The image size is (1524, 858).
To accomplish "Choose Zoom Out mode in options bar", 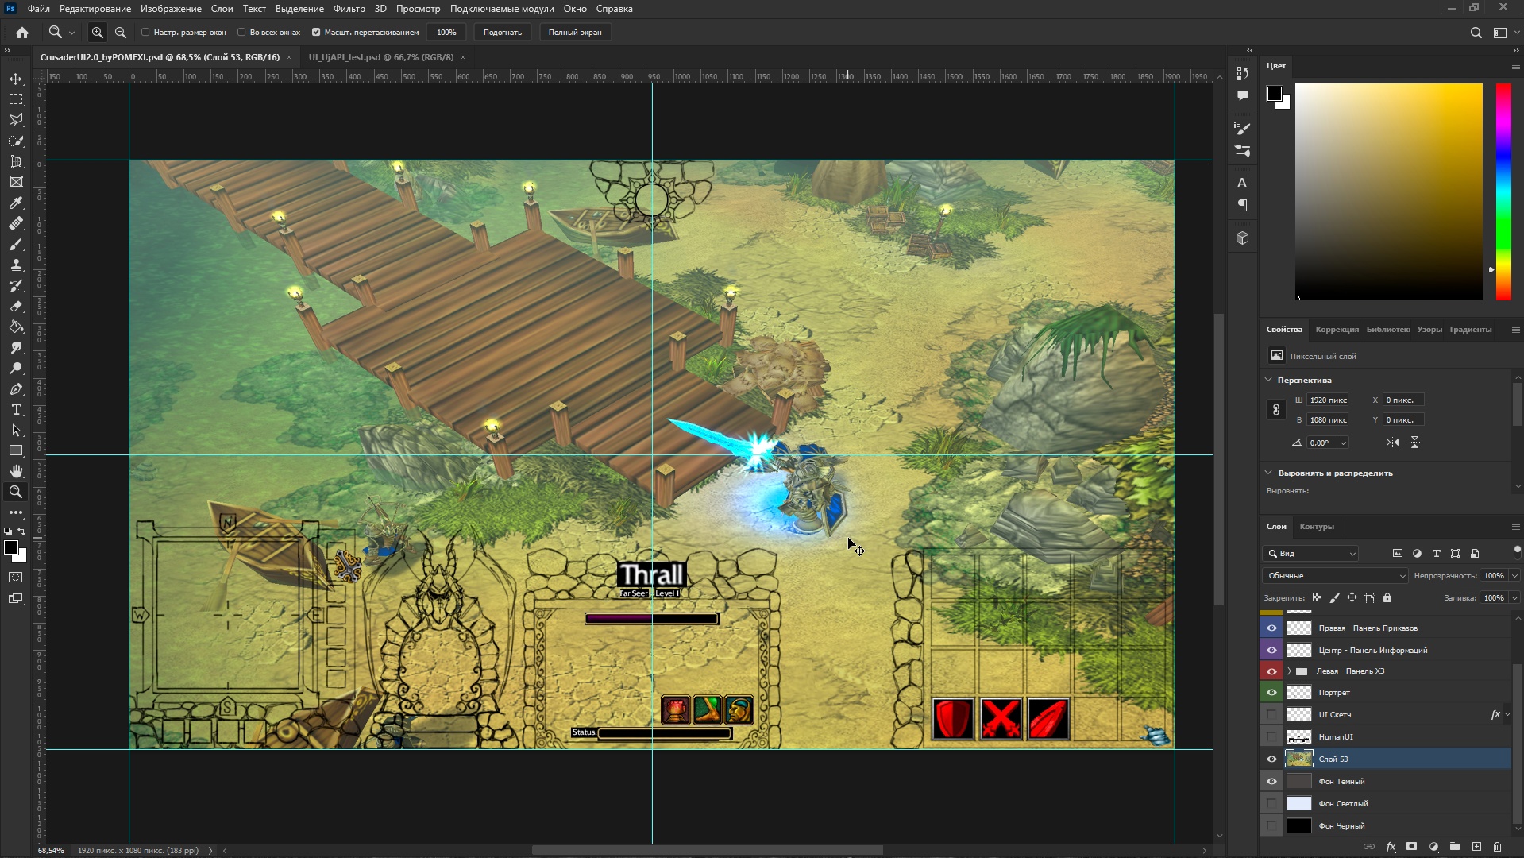I will (121, 33).
